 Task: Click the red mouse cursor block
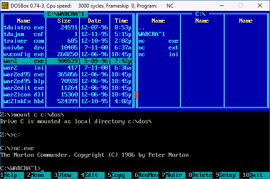(137, 95)
